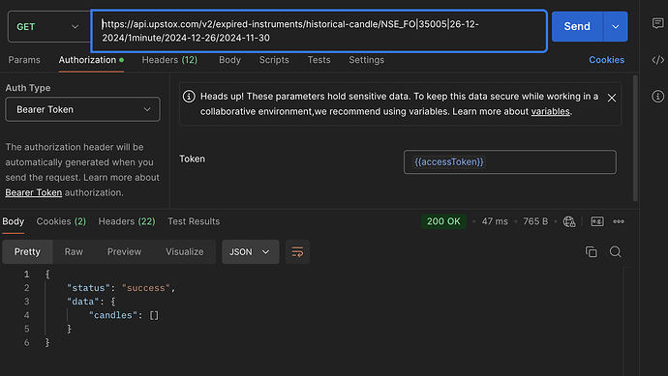The image size is (668, 376).
Task: Search within the response body
Action: coord(615,252)
